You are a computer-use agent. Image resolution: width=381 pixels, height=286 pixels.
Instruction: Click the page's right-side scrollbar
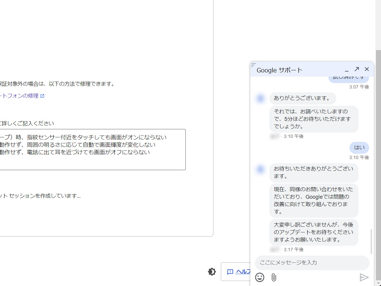tap(378, 149)
